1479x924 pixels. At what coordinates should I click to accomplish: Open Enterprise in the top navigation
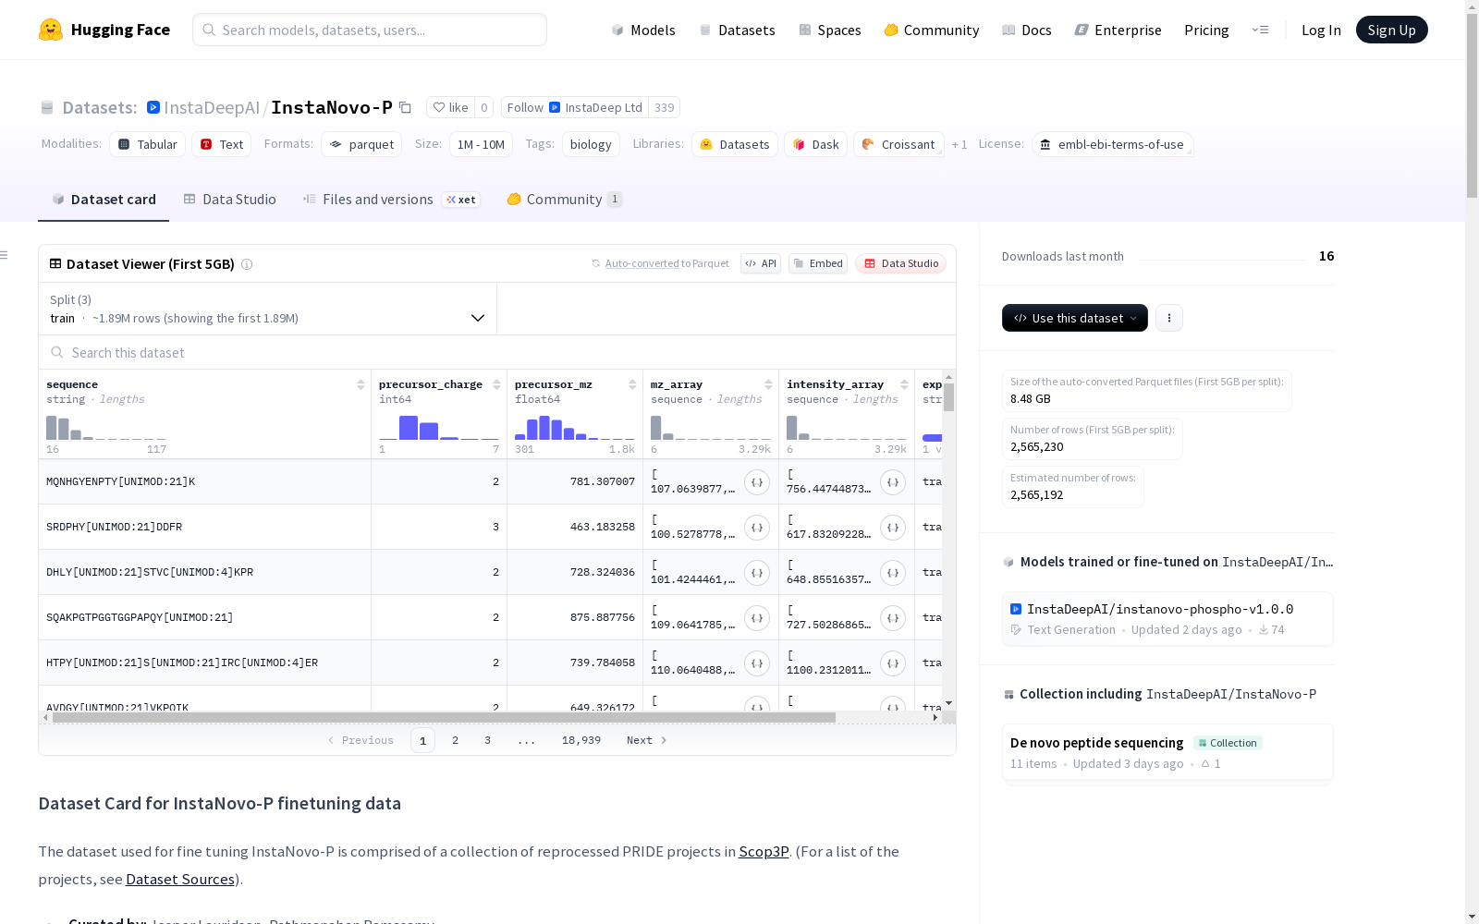pyautogui.click(x=1118, y=30)
